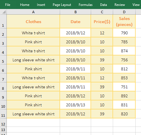Switch to the Data tab
The image size is (141, 135).
(x=103, y=5)
